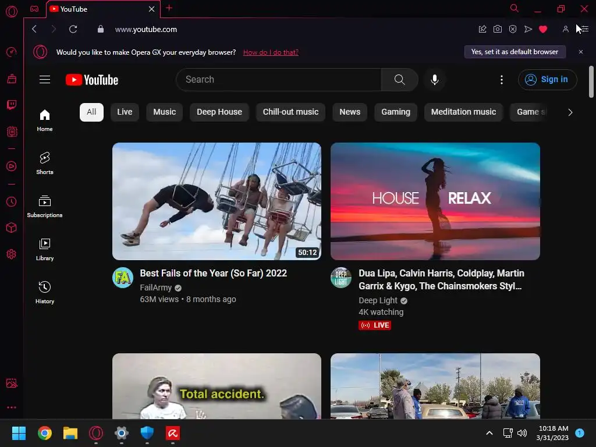Open browser History clock icon in sidebar
Viewport: 596px width, 447px height.
pyautogui.click(x=12, y=201)
